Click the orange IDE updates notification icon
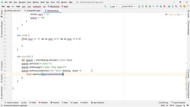 click(x=184, y=7)
